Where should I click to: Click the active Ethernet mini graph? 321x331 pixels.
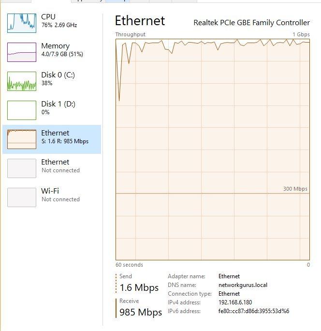(22, 139)
